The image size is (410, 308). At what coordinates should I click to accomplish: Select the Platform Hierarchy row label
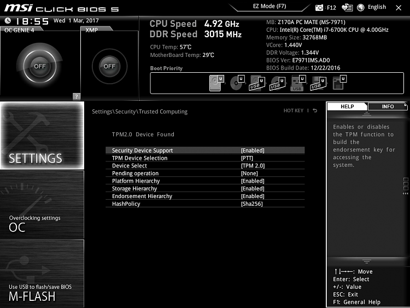[136, 181]
